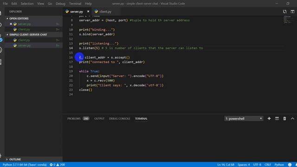Split the editor with the split icon
297x167 pixels.
point(292,12)
